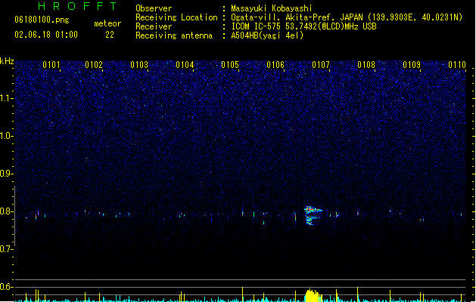Click the yellow power burst below 0107
Screen dimensions: 476x302
(312, 295)
